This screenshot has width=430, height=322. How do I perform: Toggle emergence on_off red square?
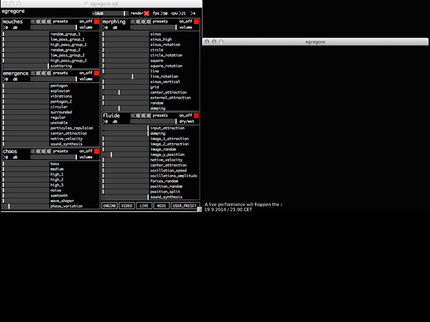coord(96,73)
